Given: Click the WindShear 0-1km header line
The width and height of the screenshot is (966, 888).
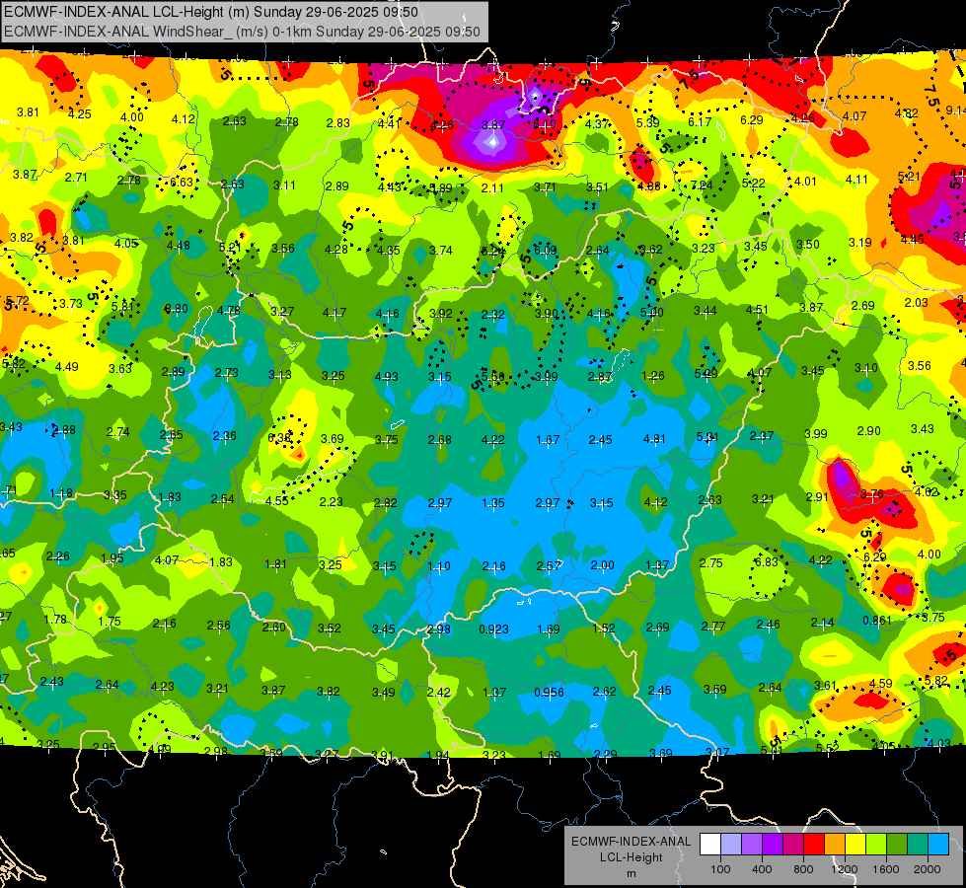Looking at the screenshot, I should pyautogui.click(x=242, y=32).
